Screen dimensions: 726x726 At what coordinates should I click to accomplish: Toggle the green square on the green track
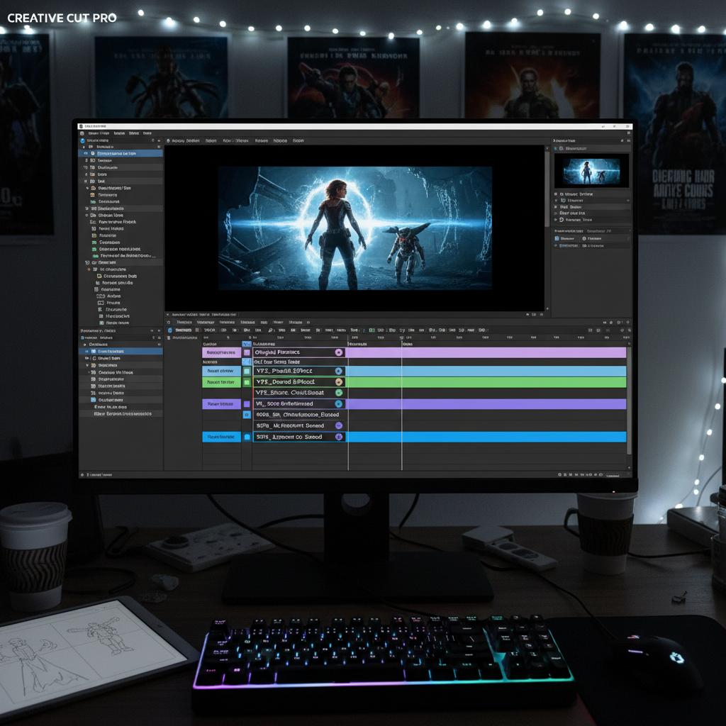247,381
